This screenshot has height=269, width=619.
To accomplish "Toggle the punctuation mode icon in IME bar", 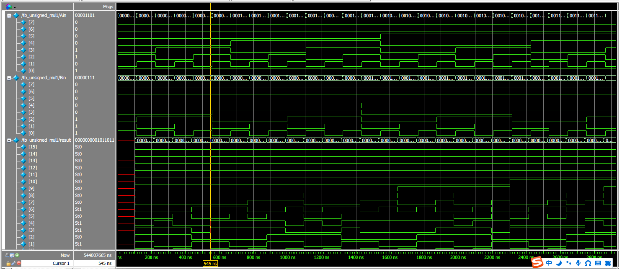I will pyautogui.click(x=569, y=263).
